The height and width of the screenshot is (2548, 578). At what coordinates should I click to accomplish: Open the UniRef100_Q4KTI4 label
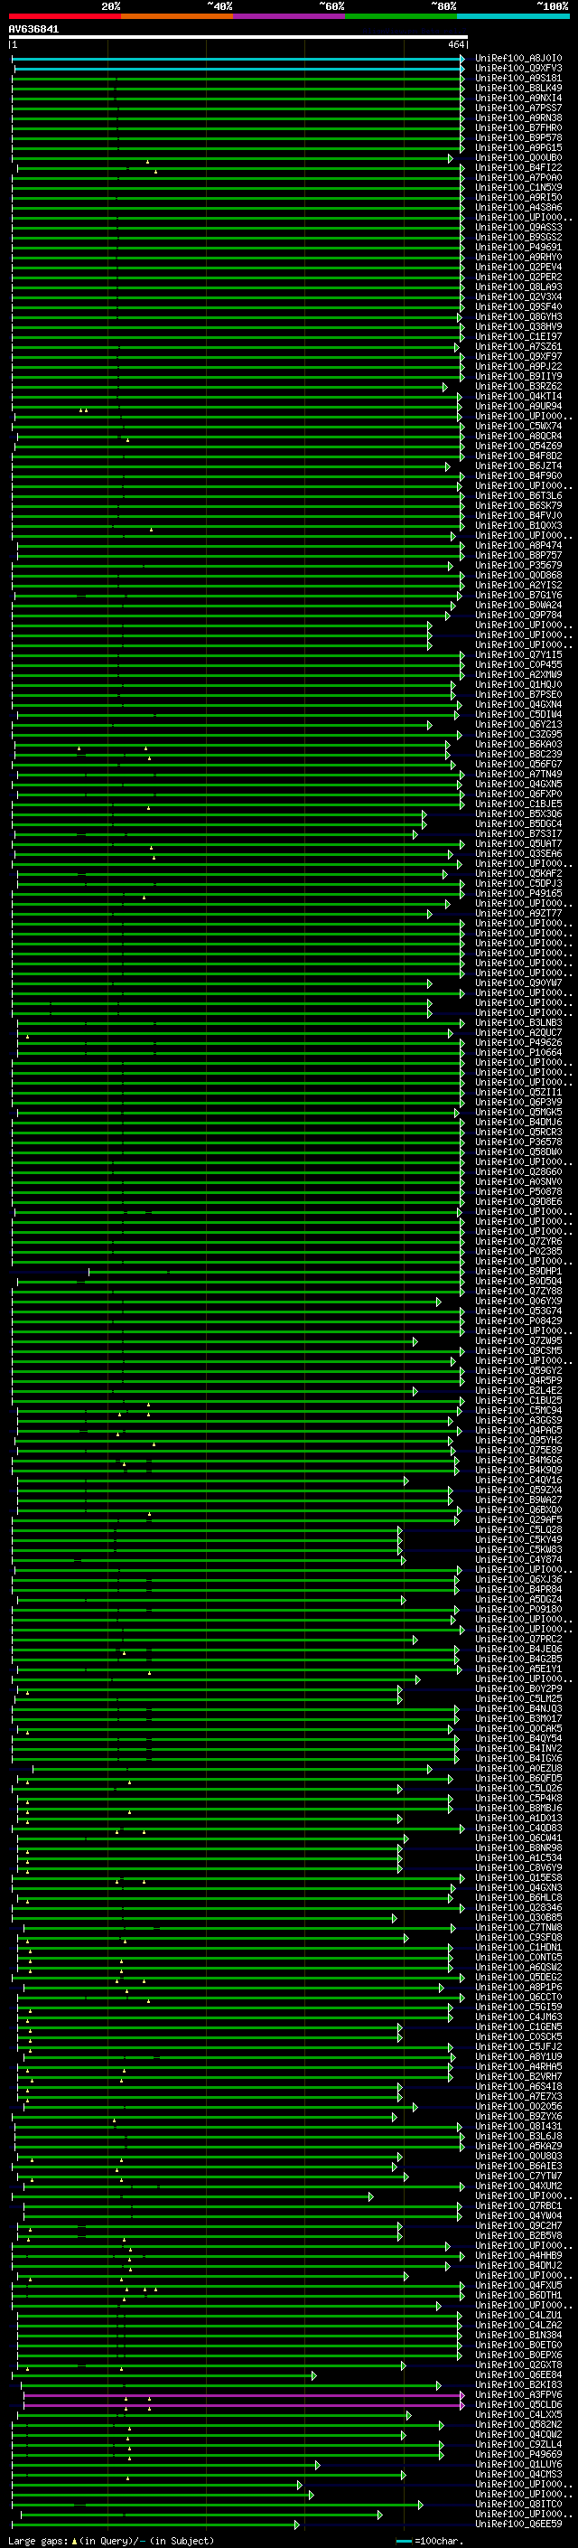[x=518, y=396]
